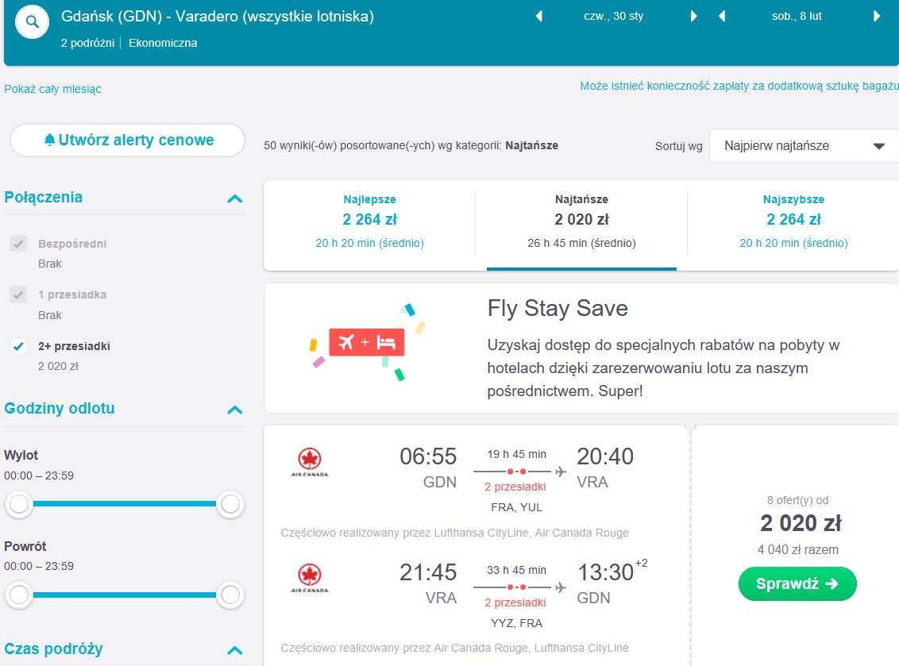899x666 pixels.
Task: Select the Najlepsze tab
Action: tap(370, 221)
